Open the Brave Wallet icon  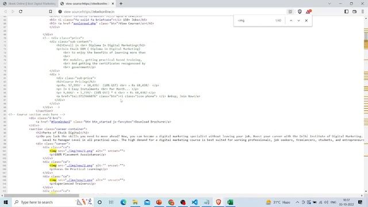click(355, 11)
